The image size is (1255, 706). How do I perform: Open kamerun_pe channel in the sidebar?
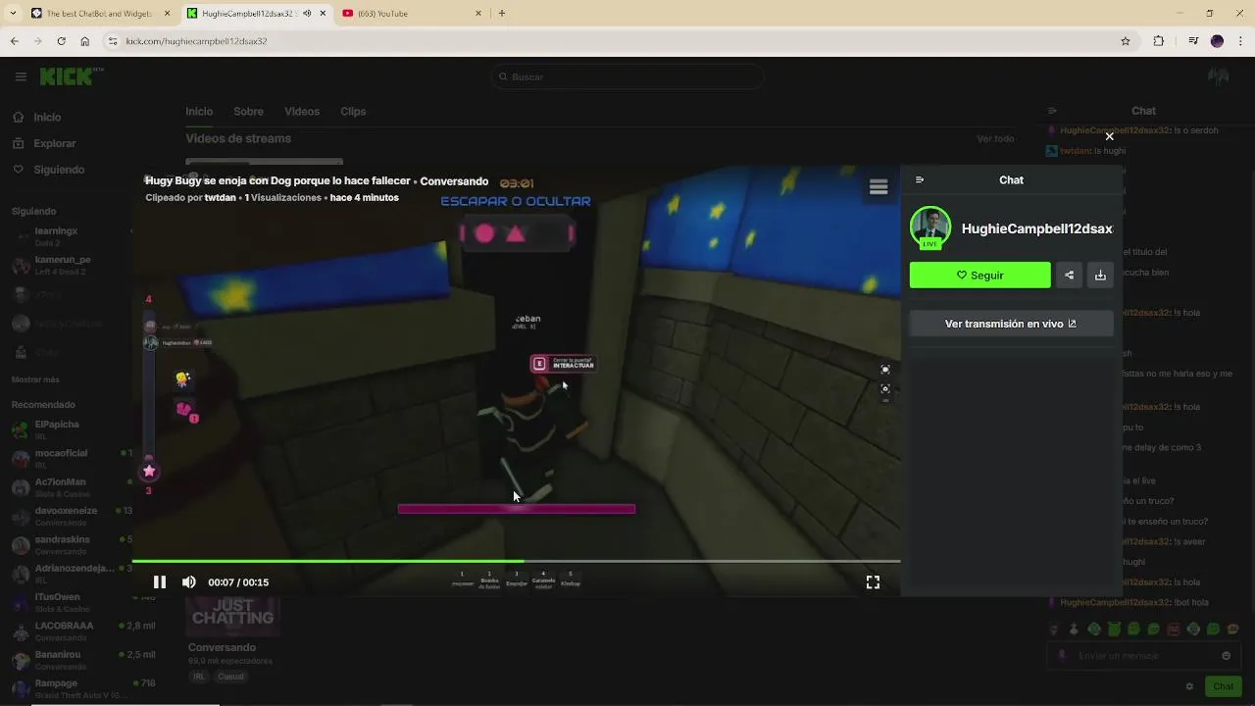tap(69, 265)
